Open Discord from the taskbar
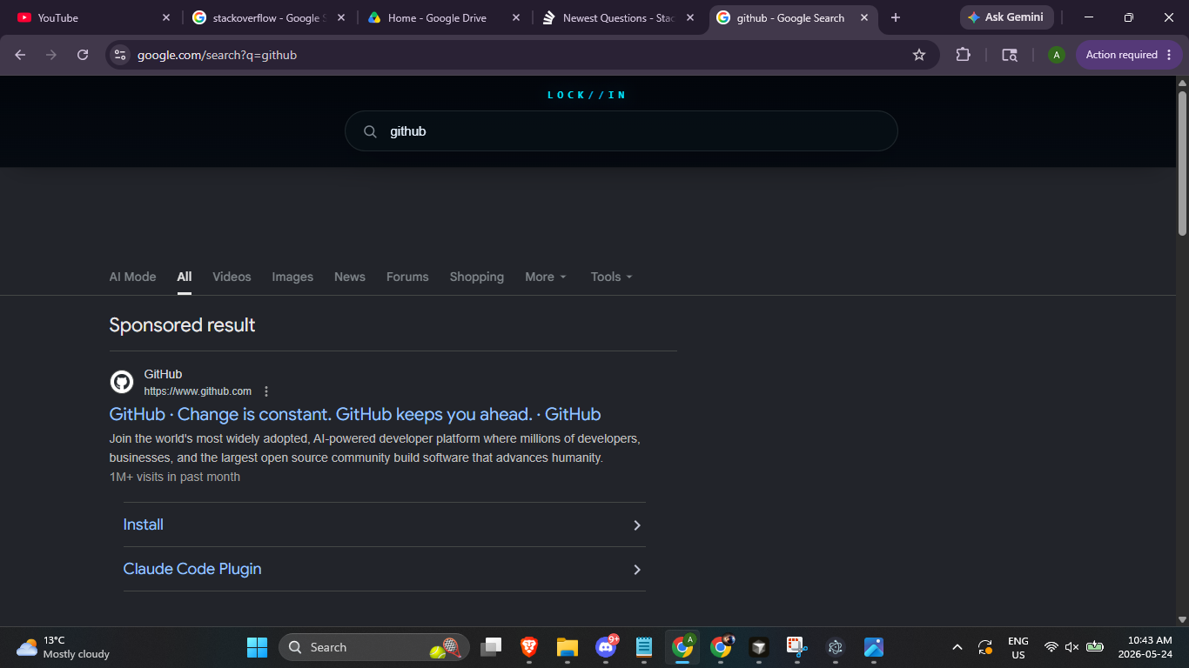The image size is (1189, 668). coord(606,647)
